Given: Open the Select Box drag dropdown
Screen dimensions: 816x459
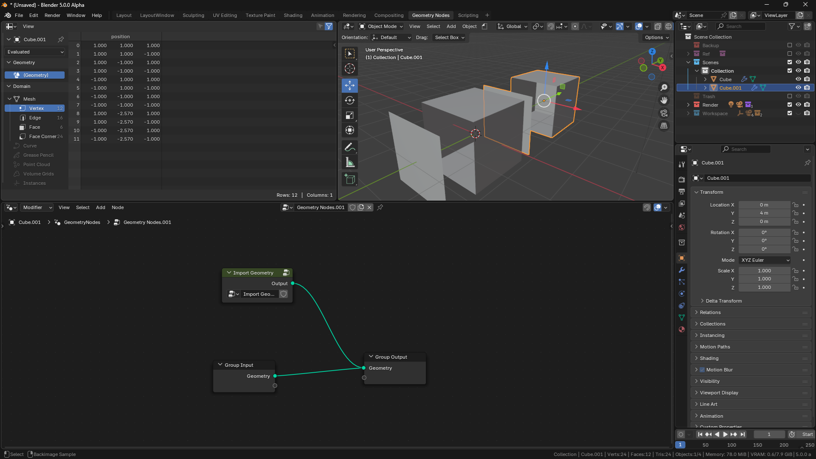Looking at the screenshot, I should tap(449, 37).
